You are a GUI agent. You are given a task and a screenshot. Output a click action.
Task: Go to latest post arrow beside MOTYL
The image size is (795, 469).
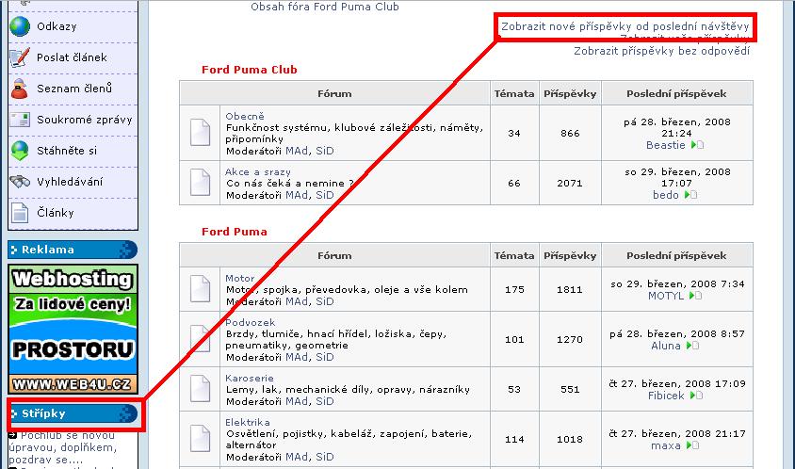coord(695,296)
